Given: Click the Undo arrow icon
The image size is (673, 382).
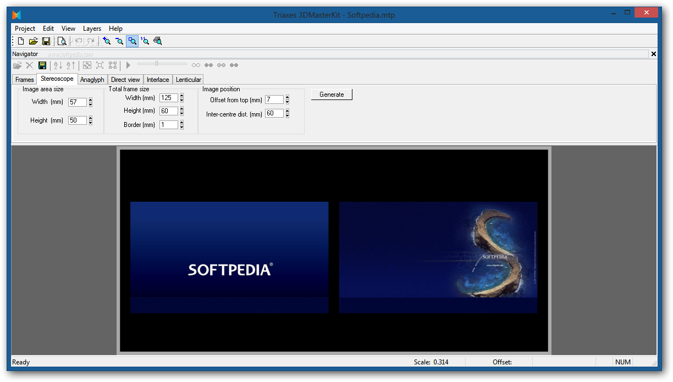Looking at the screenshot, I should (78, 41).
